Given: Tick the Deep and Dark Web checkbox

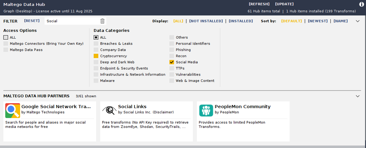Looking at the screenshot, I should pos(96,62).
